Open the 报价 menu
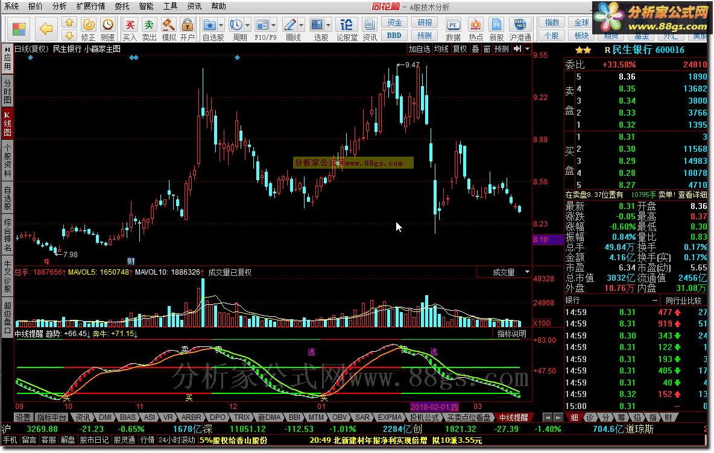 (x=35, y=7)
